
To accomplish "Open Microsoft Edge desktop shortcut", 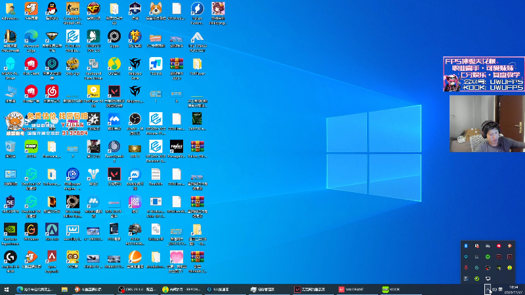I will [31, 41].
